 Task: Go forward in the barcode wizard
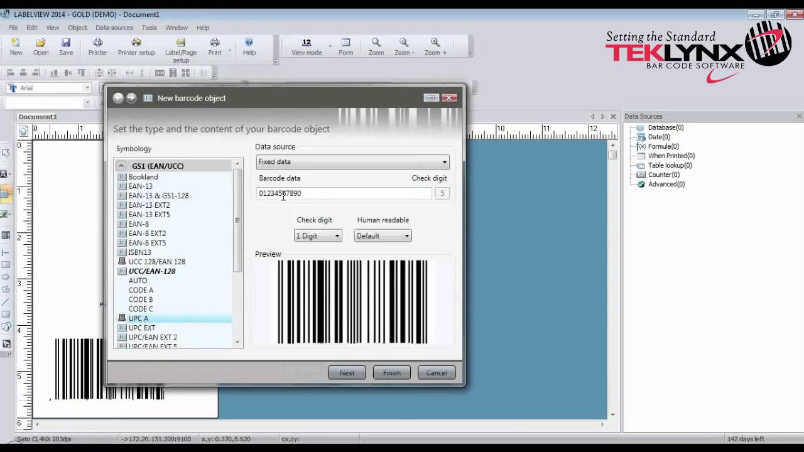tap(131, 98)
